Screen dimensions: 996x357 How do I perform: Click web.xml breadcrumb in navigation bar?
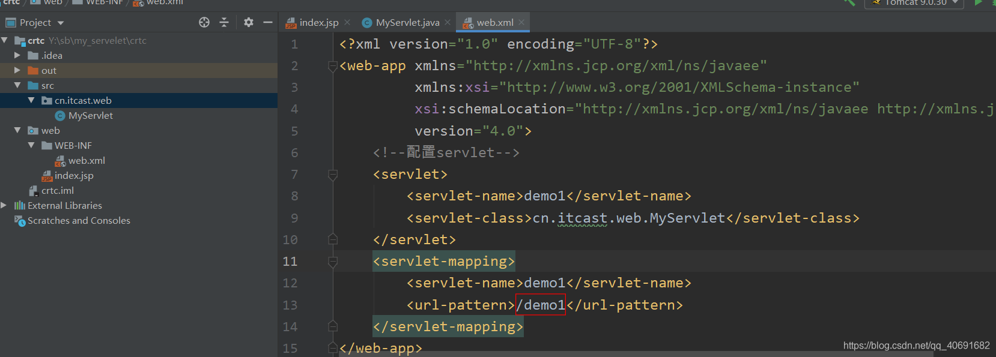click(x=165, y=2)
